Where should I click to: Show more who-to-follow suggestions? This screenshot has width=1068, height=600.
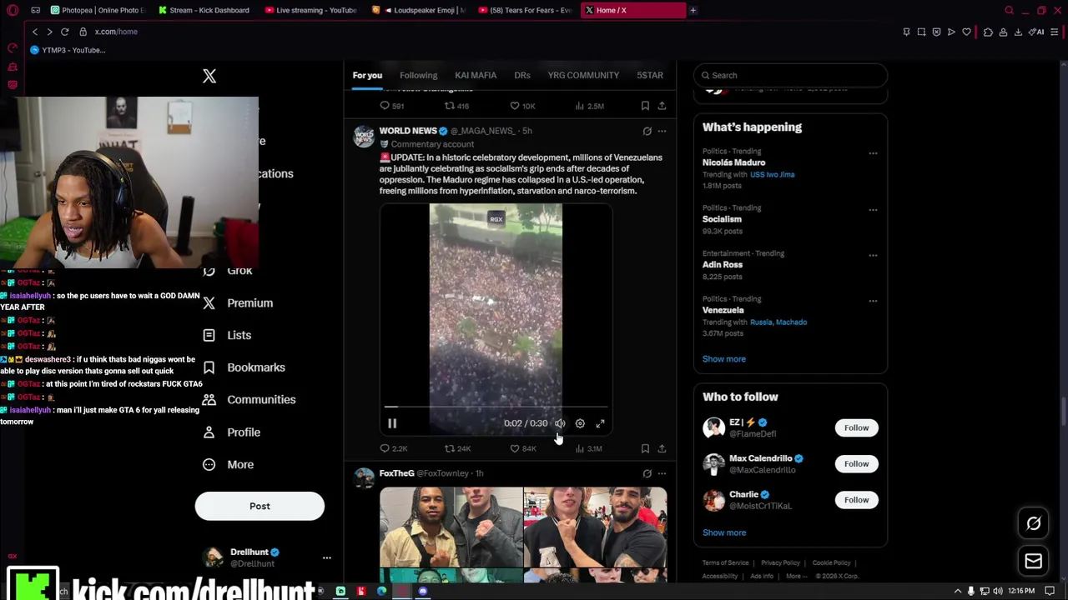(723, 532)
